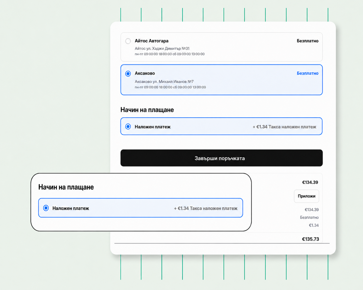
Task: Click the total amount €135.73
Action: coord(310,239)
